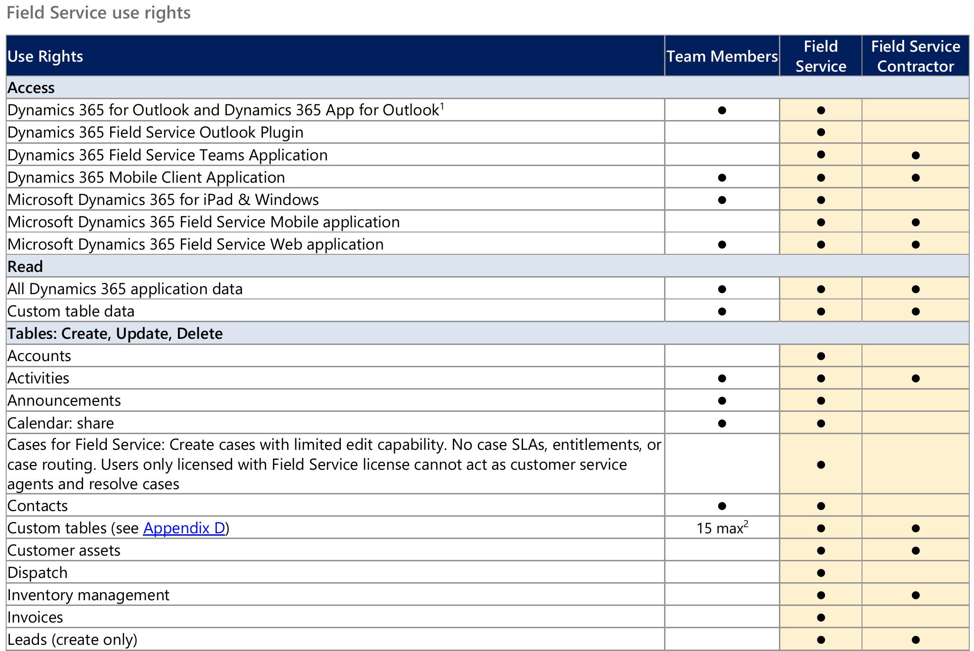Click the Team Members bullet in Contacts row

coord(722,506)
